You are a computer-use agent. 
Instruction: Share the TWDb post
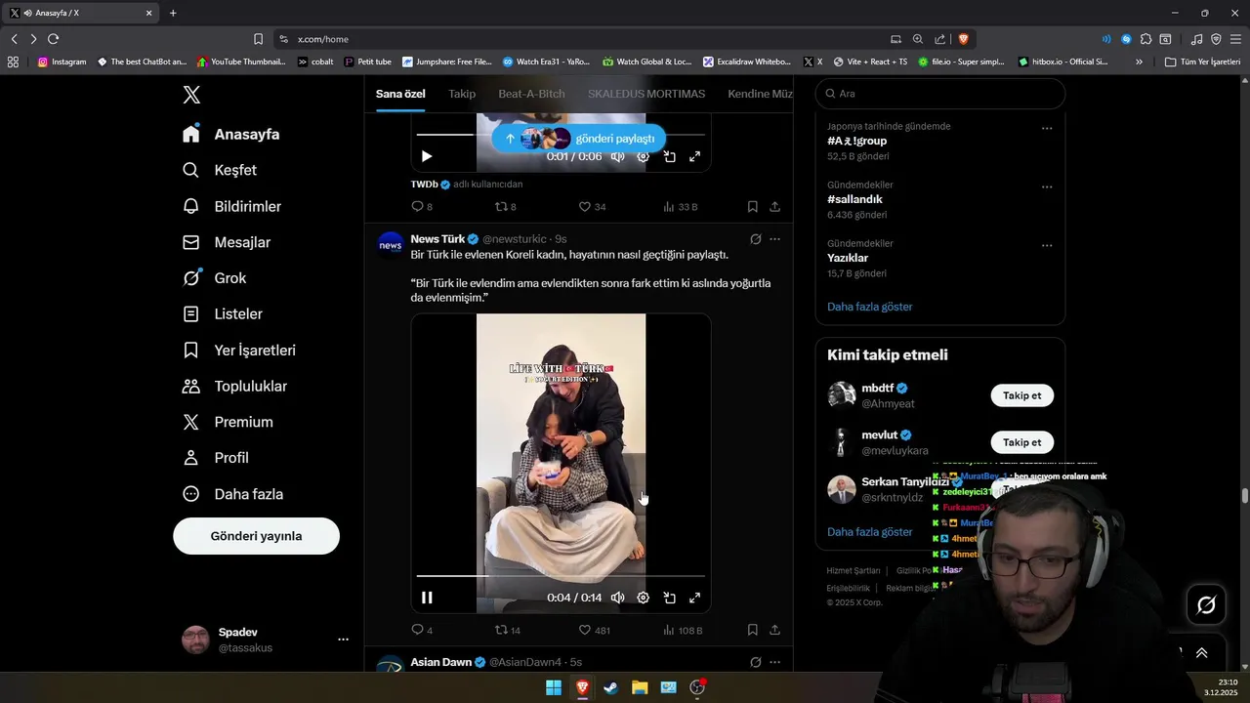[774, 207]
